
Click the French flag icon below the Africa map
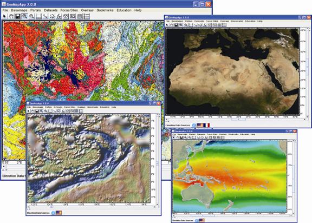tap(207, 125)
